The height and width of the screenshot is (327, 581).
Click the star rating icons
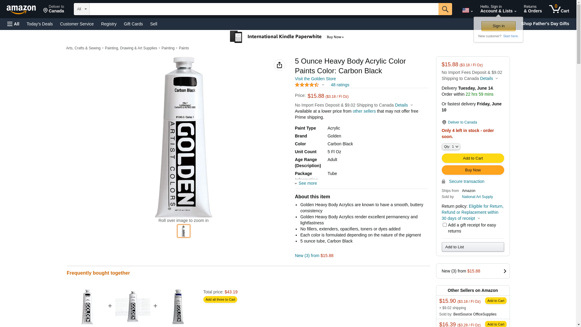[x=307, y=85]
